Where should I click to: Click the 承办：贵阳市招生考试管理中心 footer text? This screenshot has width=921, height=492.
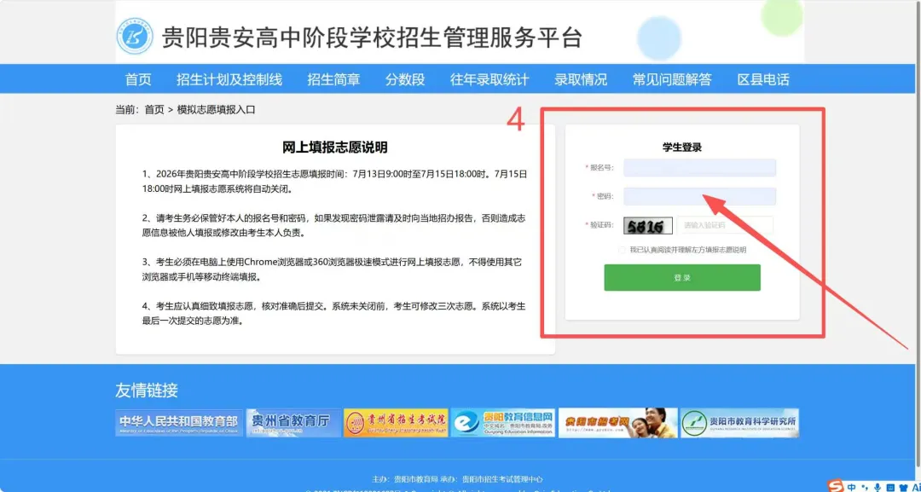(x=492, y=480)
